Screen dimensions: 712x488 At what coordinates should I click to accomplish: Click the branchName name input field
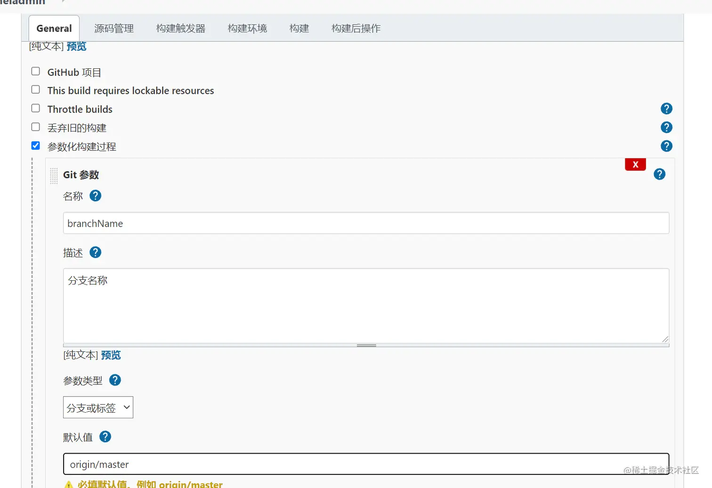pos(366,223)
